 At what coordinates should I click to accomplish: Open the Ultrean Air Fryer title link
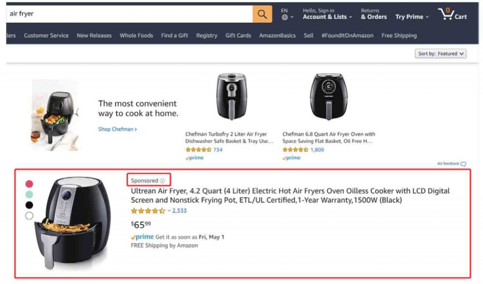(x=290, y=195)
